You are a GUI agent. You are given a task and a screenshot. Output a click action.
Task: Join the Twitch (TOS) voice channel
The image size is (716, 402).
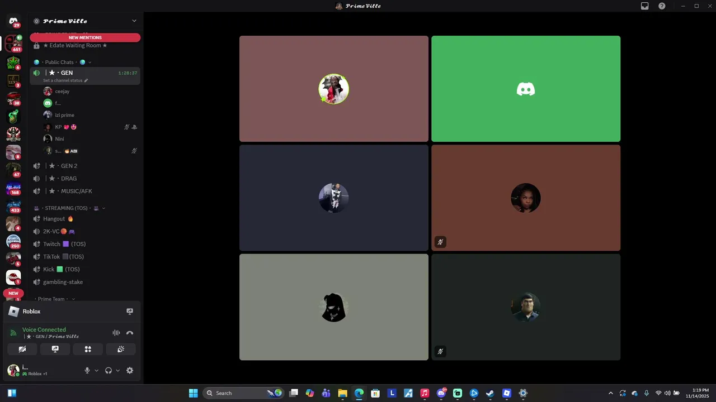85,244
